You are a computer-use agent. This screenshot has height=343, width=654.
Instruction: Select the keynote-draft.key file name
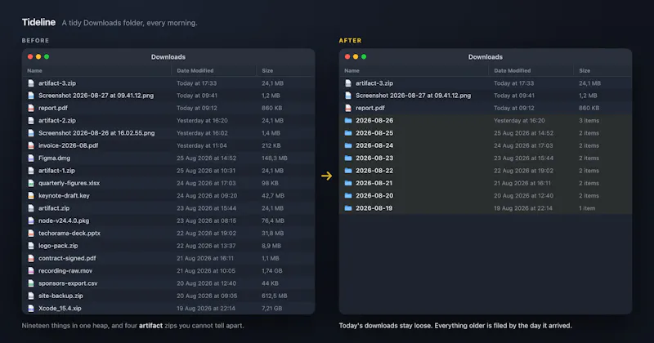(x=64, y=195)
